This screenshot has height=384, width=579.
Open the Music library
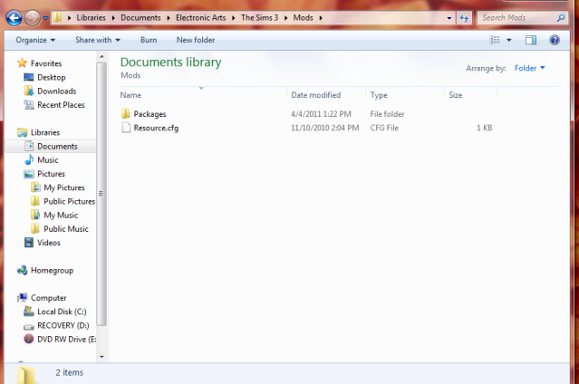pyautogui.click(x=48, y=160)
